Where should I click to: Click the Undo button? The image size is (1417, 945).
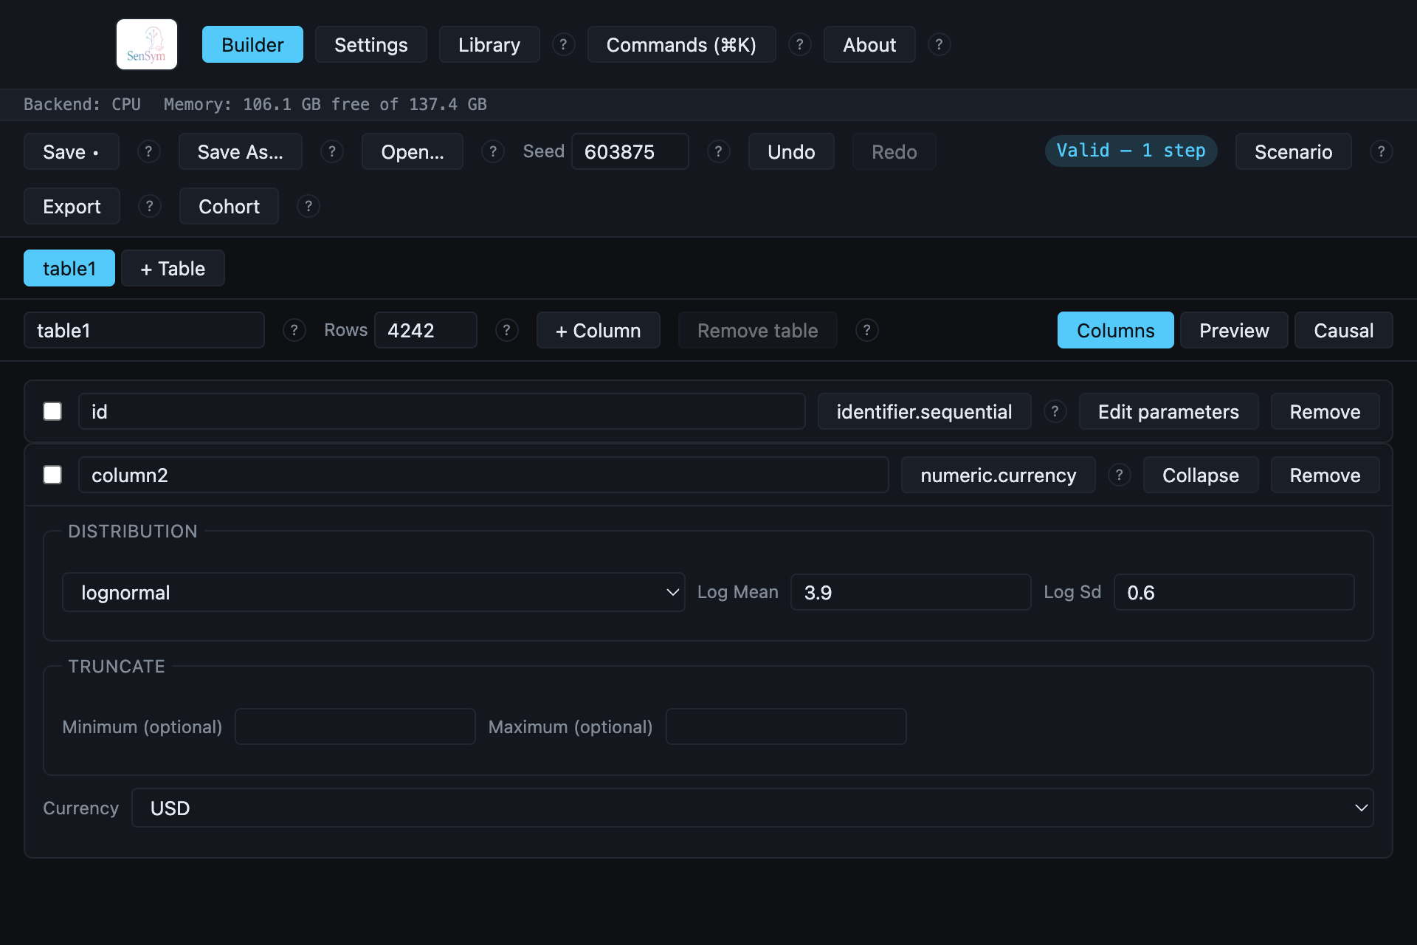tap(791, 151)
